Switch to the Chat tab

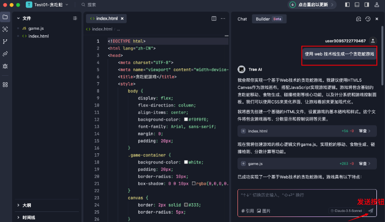(242, 19)
